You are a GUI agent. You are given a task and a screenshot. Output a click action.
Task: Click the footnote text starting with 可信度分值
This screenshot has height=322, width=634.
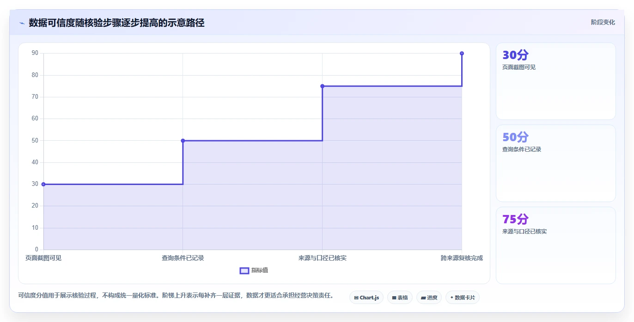(x=176, y=296)
